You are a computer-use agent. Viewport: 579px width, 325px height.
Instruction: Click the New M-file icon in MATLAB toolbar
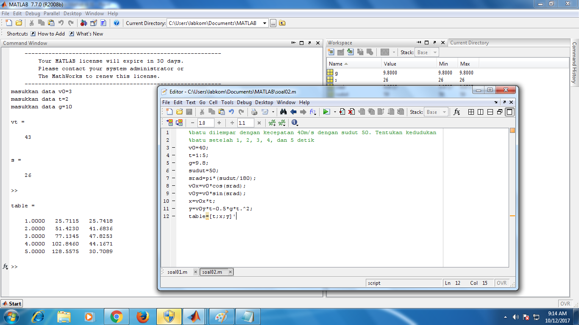pos(9,23)
